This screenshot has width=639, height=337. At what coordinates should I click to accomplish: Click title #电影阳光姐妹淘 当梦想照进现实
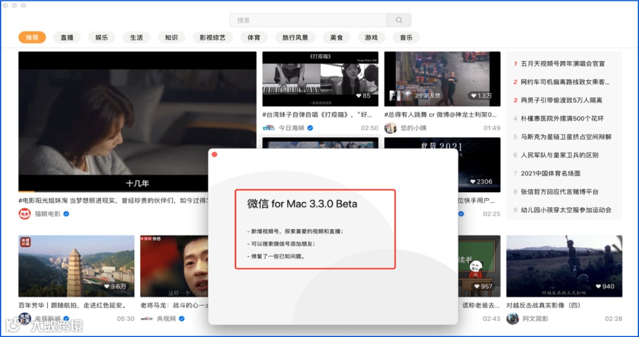coord(113,200)
